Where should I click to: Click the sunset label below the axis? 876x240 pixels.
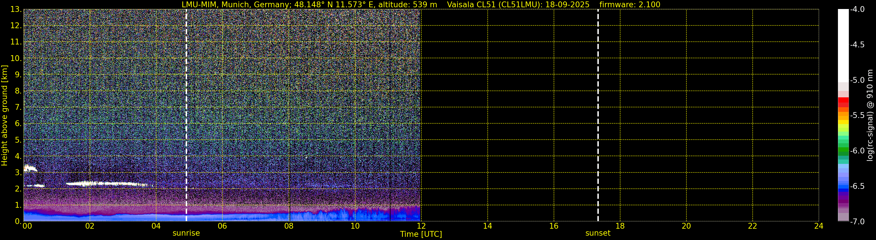598,233
